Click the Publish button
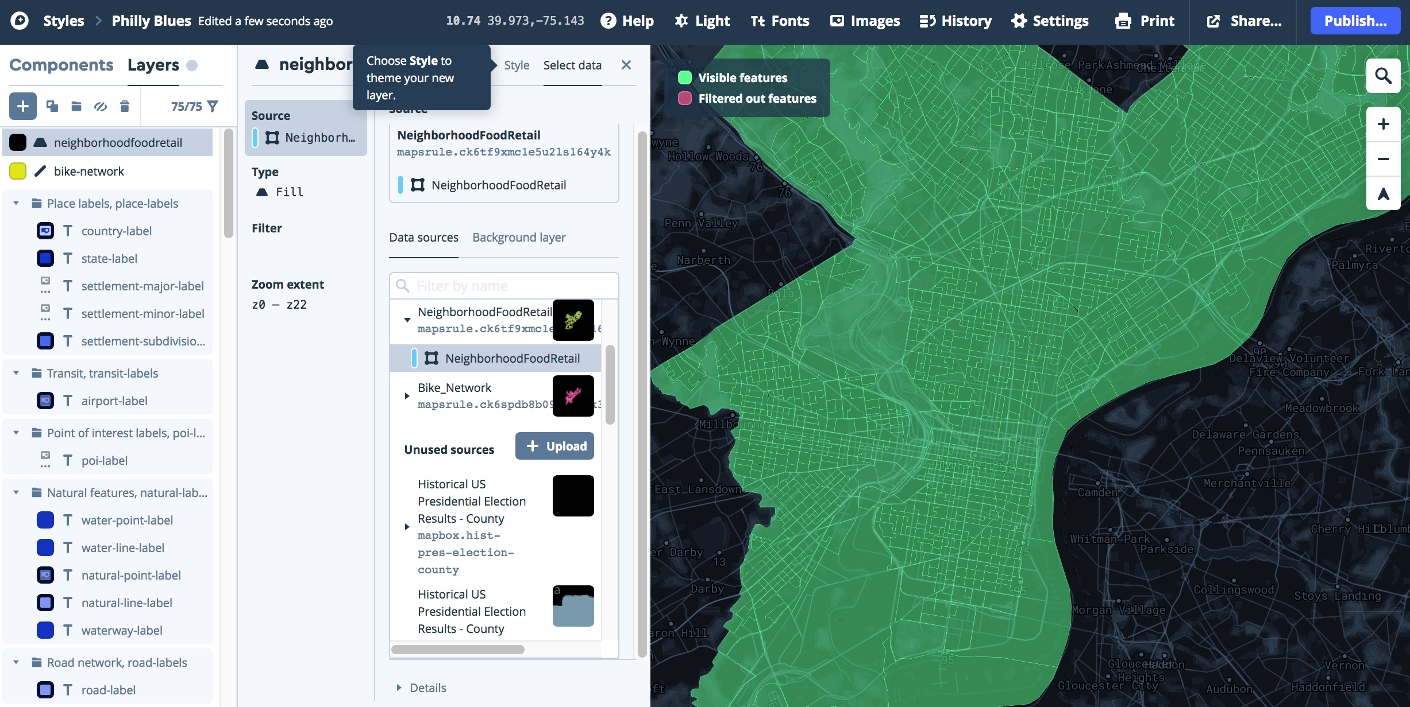Screen dimensions: 1410x707 pyautogui.click(x=1355, y=21)
